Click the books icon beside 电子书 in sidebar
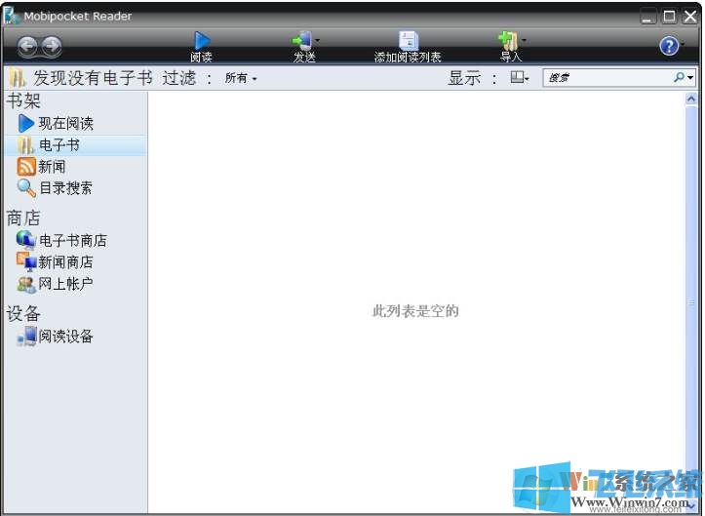Image resolution: width=705 pixels, height=516 pixels. pyautogui.click(x=25, y=145)
